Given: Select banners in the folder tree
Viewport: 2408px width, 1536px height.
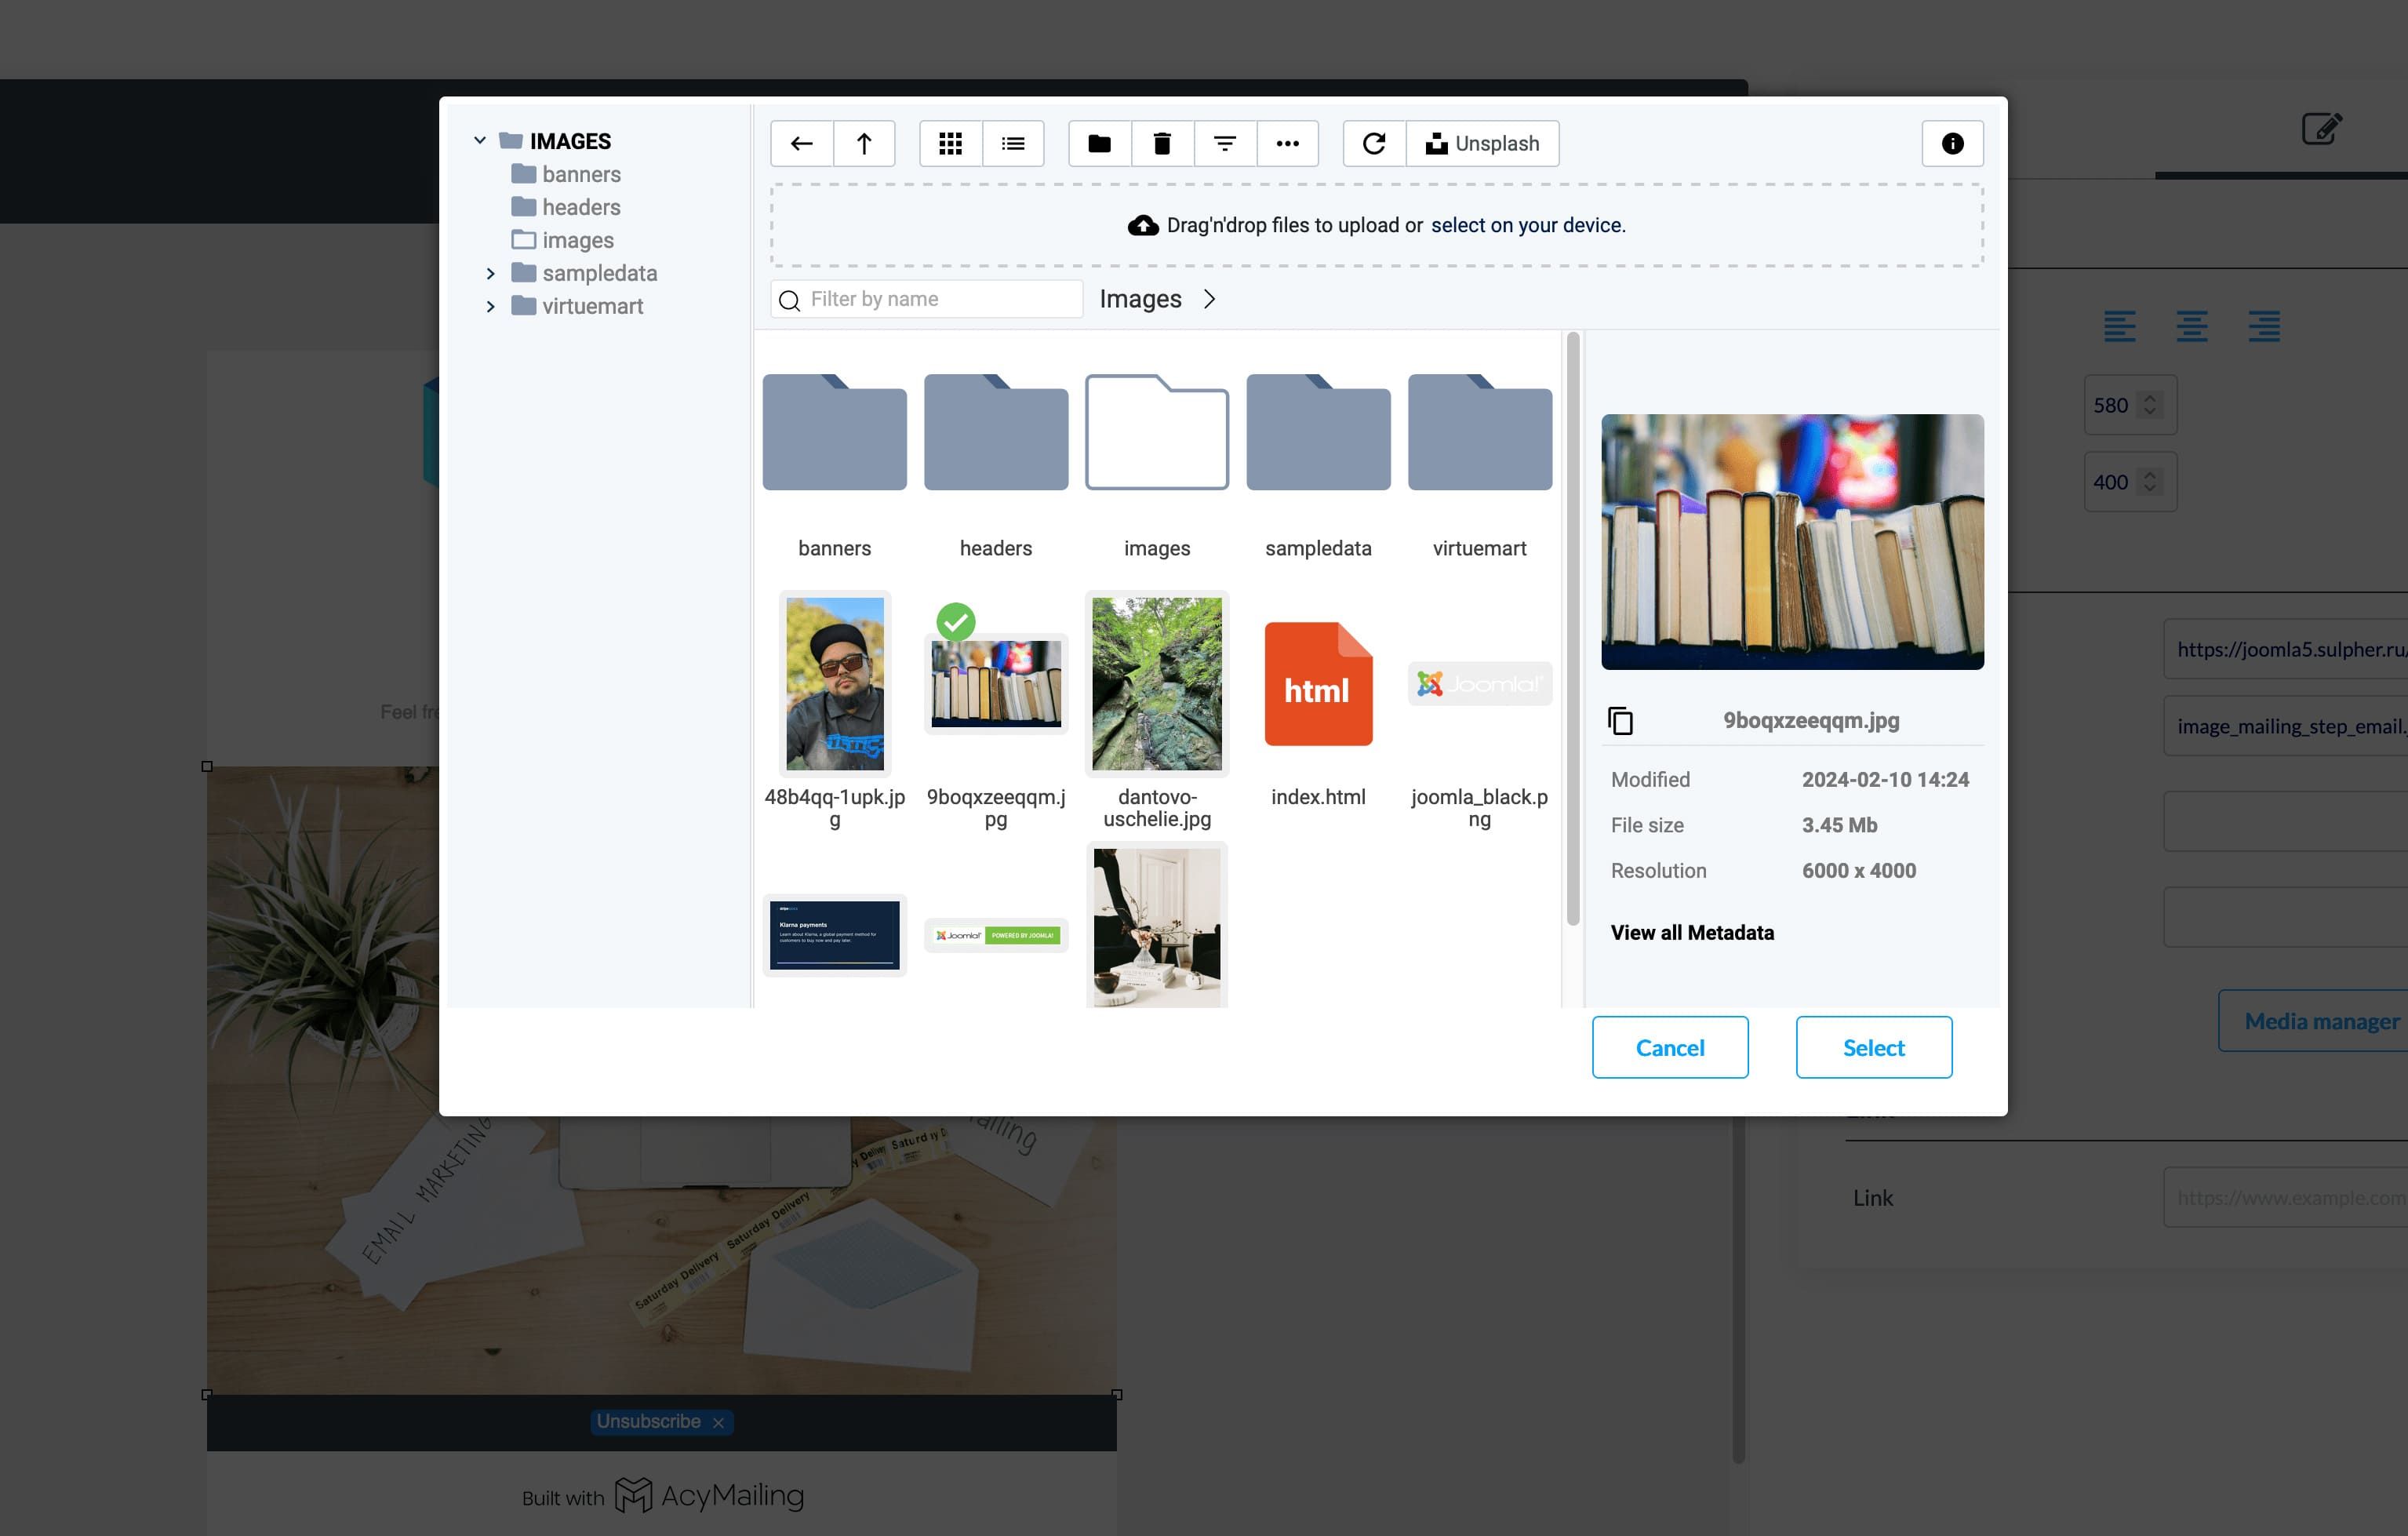Looking at the screenshot, I should tap(580, 175).
